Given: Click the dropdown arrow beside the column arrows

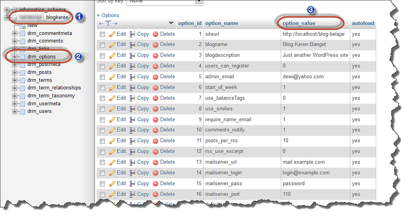Looking at the screenshot, I should pos(171,23).
